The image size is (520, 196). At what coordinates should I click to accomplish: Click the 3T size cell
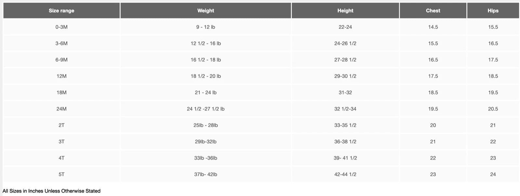click(61, 142)
